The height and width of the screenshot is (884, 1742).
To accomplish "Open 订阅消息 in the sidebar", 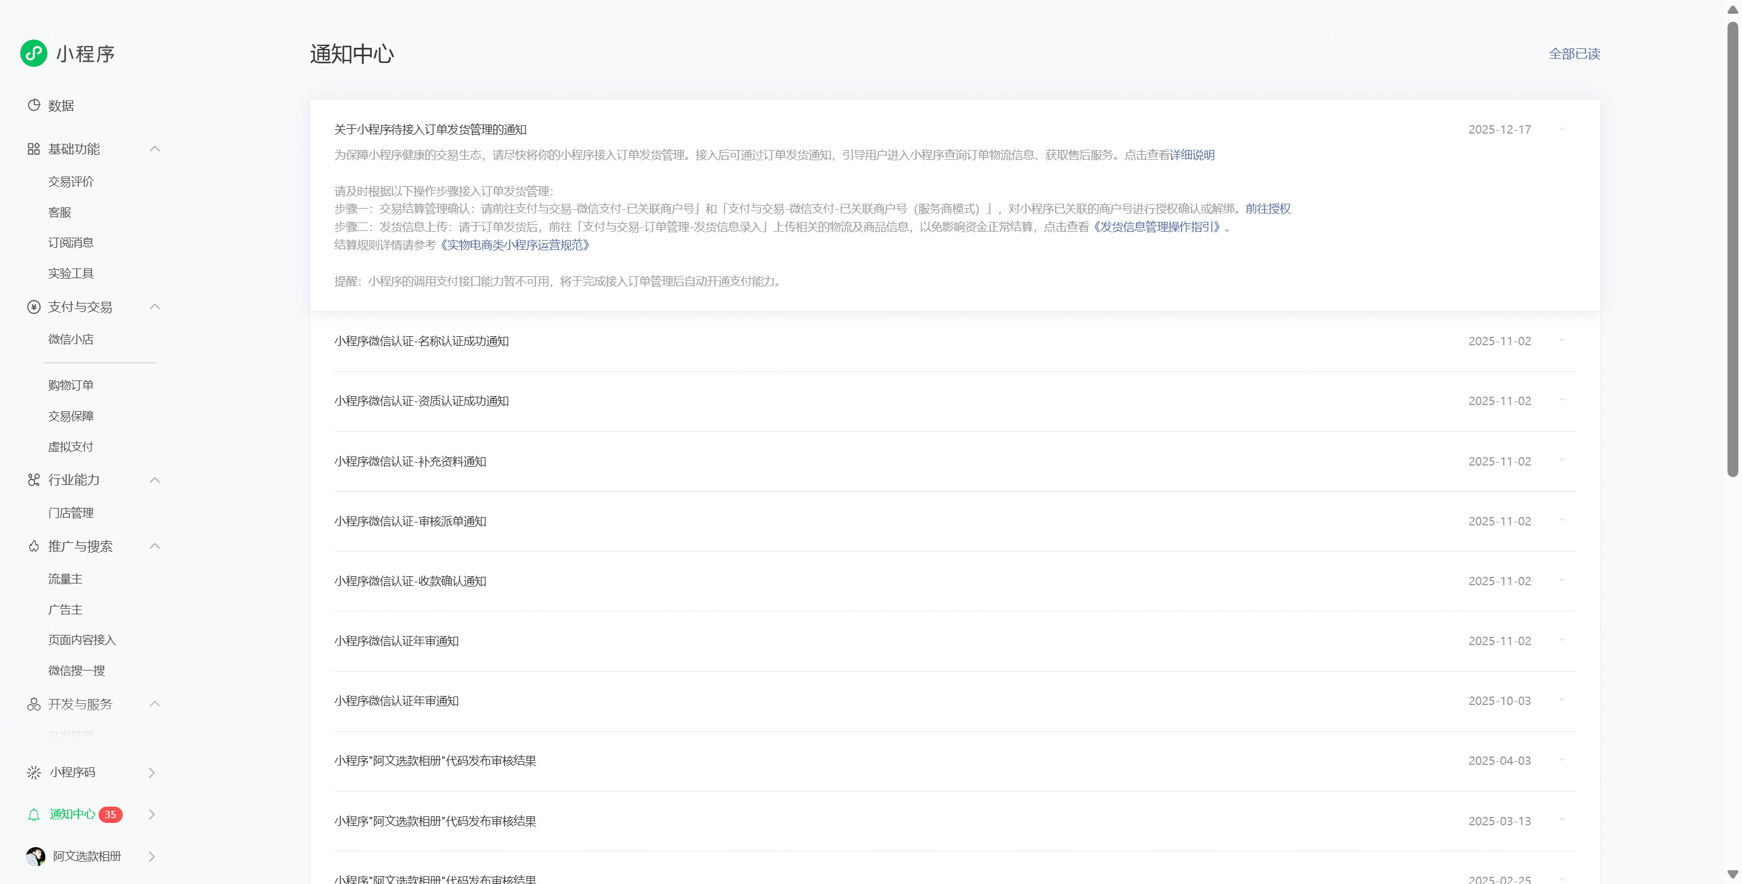I will (x=71, y=242).
